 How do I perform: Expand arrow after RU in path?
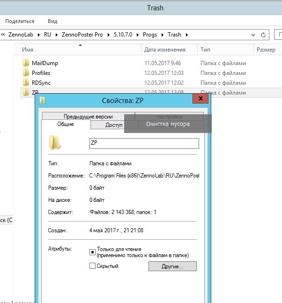coord(56,35)
